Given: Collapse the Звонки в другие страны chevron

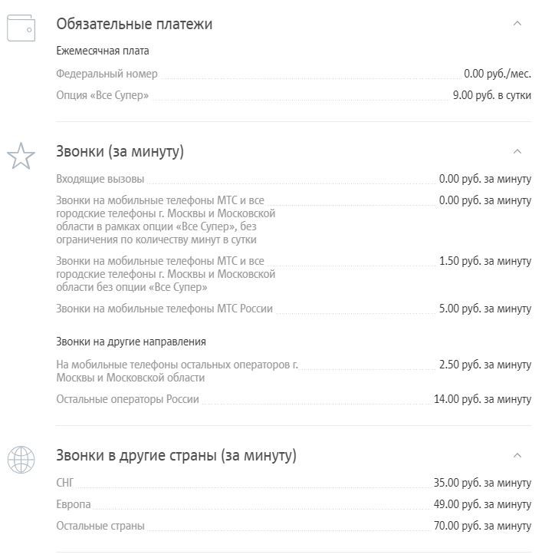Looking at the screenshot, I should pyautogui.click(x=517, y=455).
